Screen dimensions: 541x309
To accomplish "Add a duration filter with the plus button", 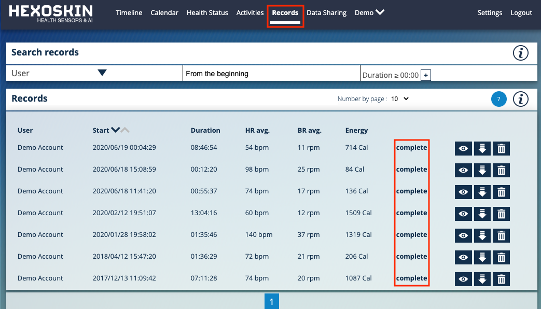I will point(425,75).
